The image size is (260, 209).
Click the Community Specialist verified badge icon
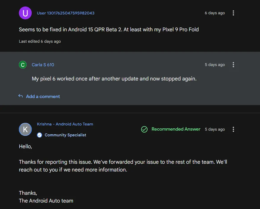point(39,135)
